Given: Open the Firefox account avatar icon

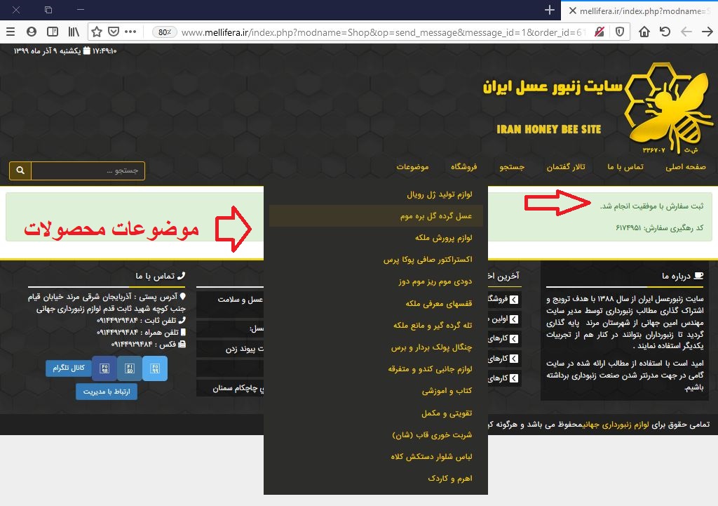Looking at the screenshot, I should pos(32,32).
